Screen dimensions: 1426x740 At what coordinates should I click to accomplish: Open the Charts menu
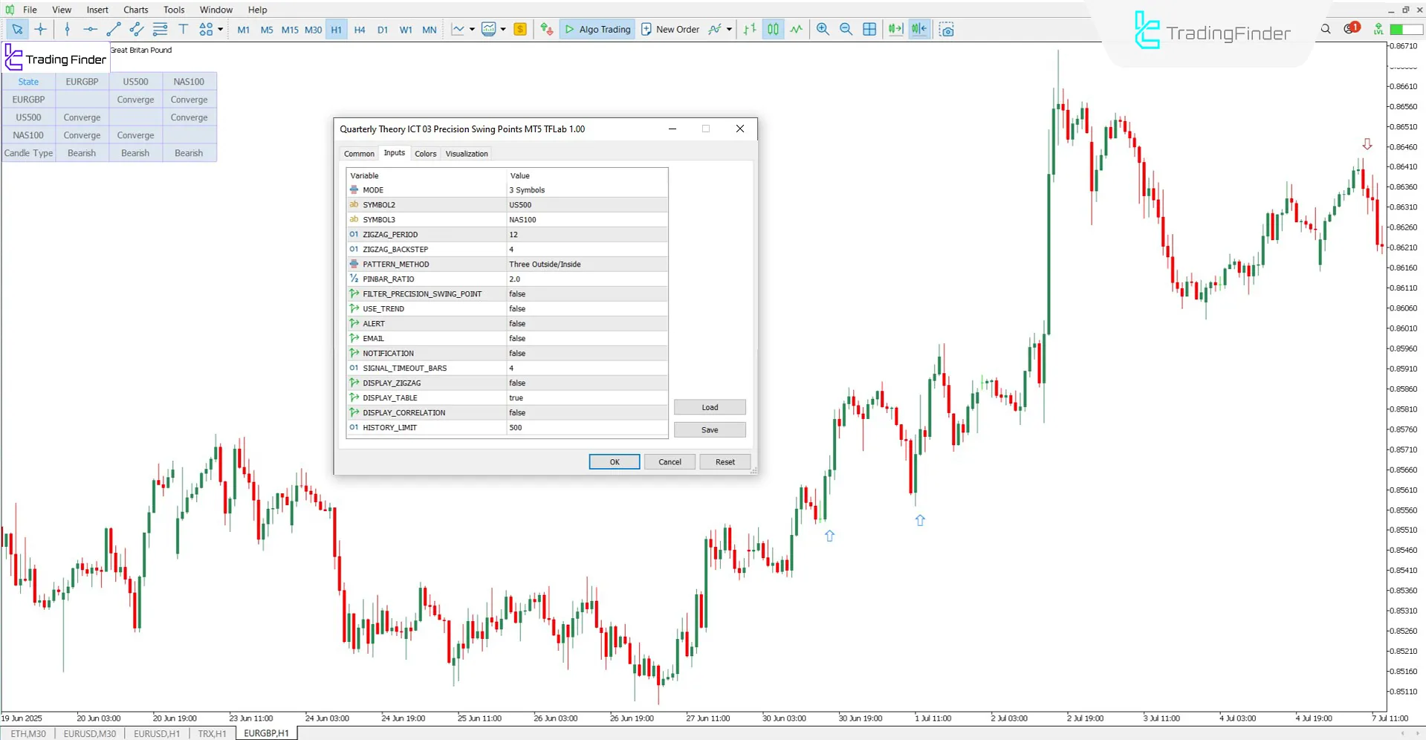(x=135, y=10)
